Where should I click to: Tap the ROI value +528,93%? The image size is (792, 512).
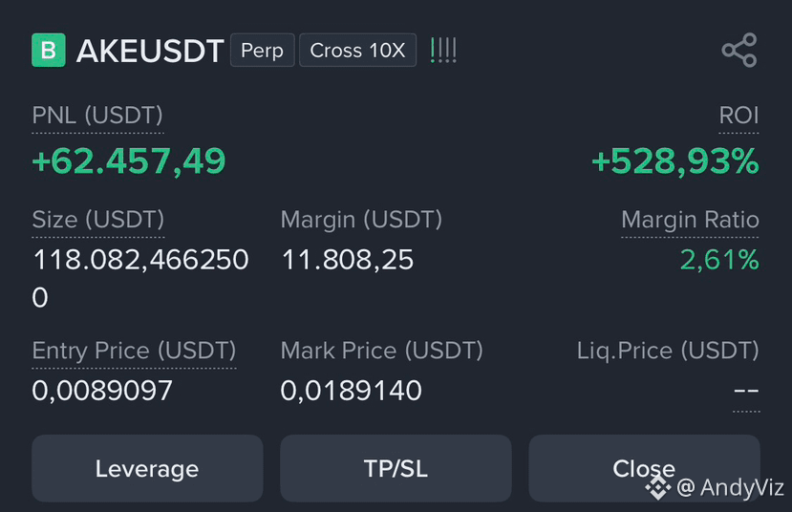coord(675,161)
